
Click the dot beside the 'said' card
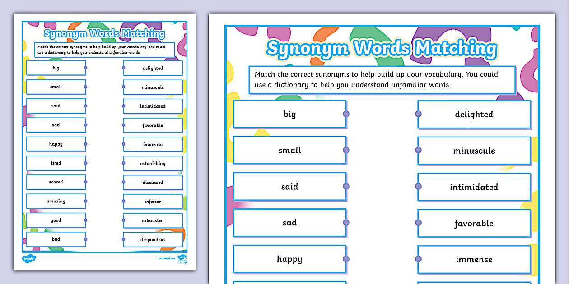pos(346,186)
